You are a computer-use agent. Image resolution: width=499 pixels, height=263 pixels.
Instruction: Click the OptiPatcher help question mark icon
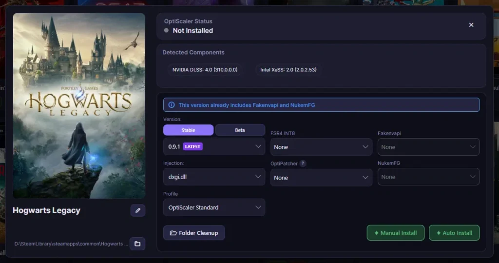click(x=303, y=163)
